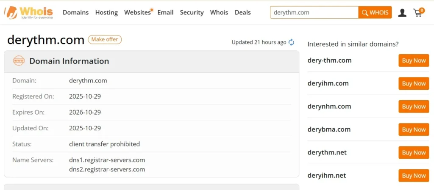Viewport: 434px width, 190px height.
Task: Select the Updated On date value
Action: pyautogui.click(x=85, y=128)
